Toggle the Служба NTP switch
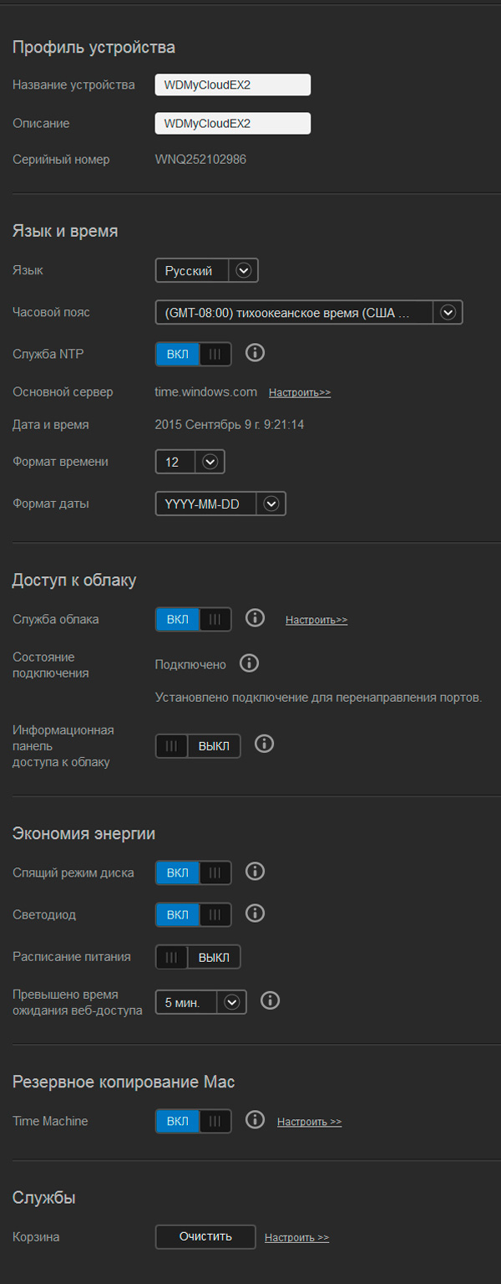The image size is (501, 1284). tap(193, 354)
